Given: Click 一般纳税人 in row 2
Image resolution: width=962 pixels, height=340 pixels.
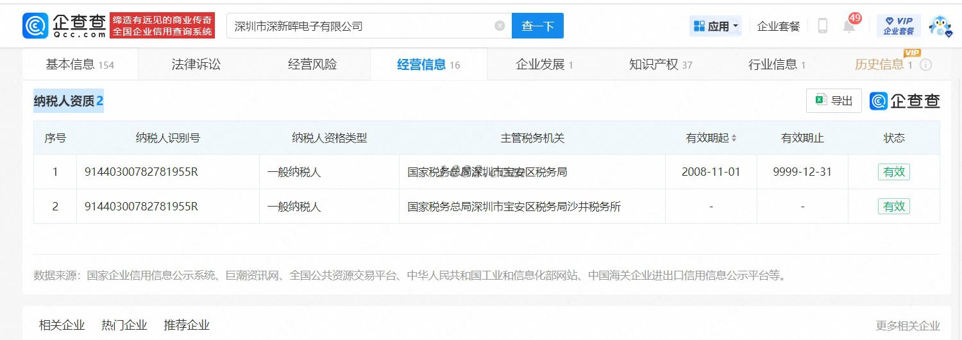Looking at the screenshot, I should pyautogui.click(x=294, y=207).
